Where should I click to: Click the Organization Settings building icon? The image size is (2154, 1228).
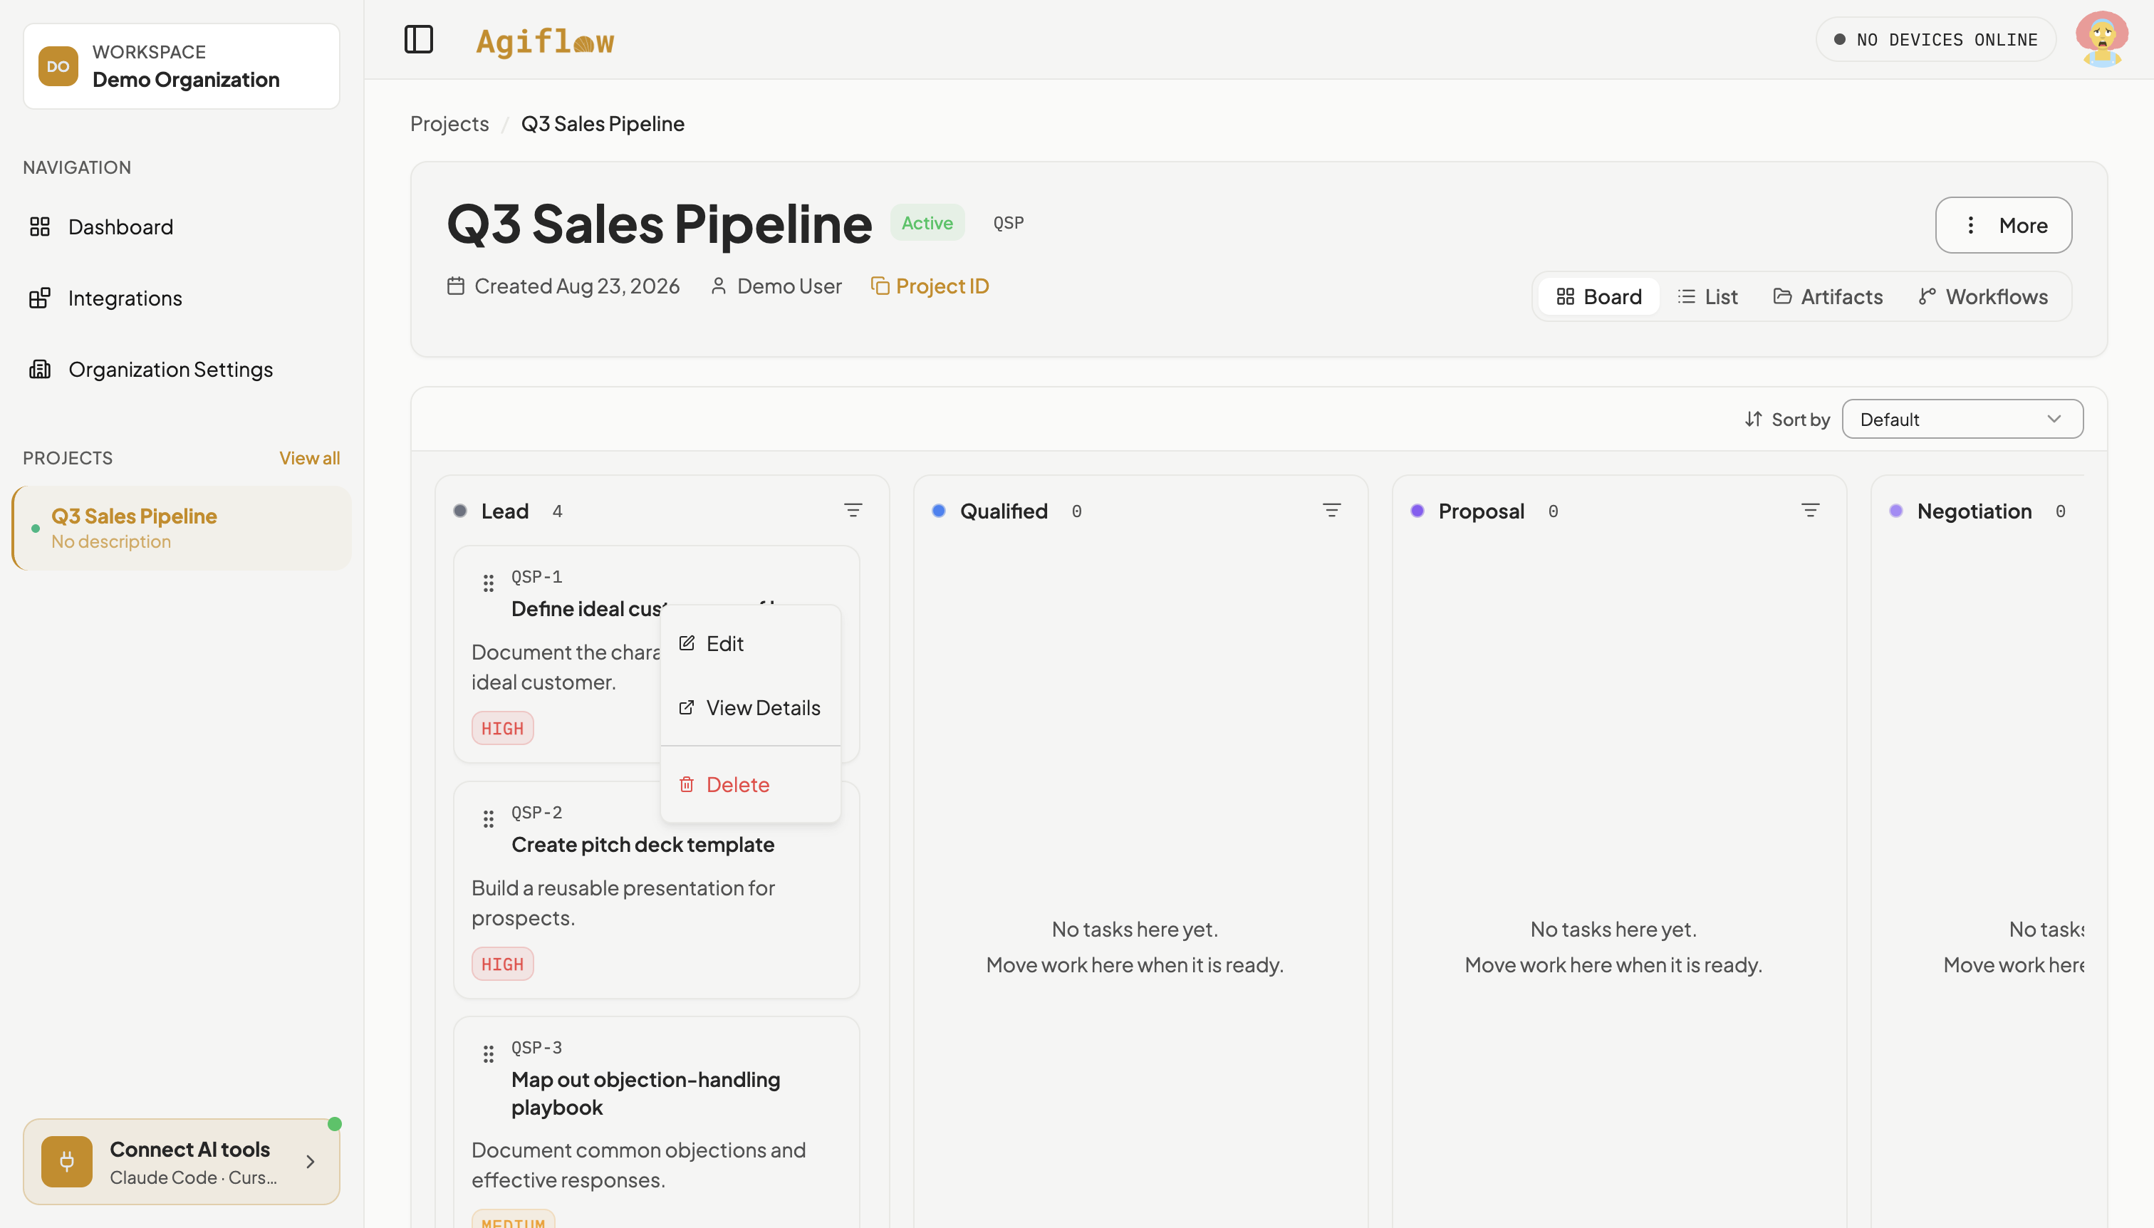coord(40,370)
